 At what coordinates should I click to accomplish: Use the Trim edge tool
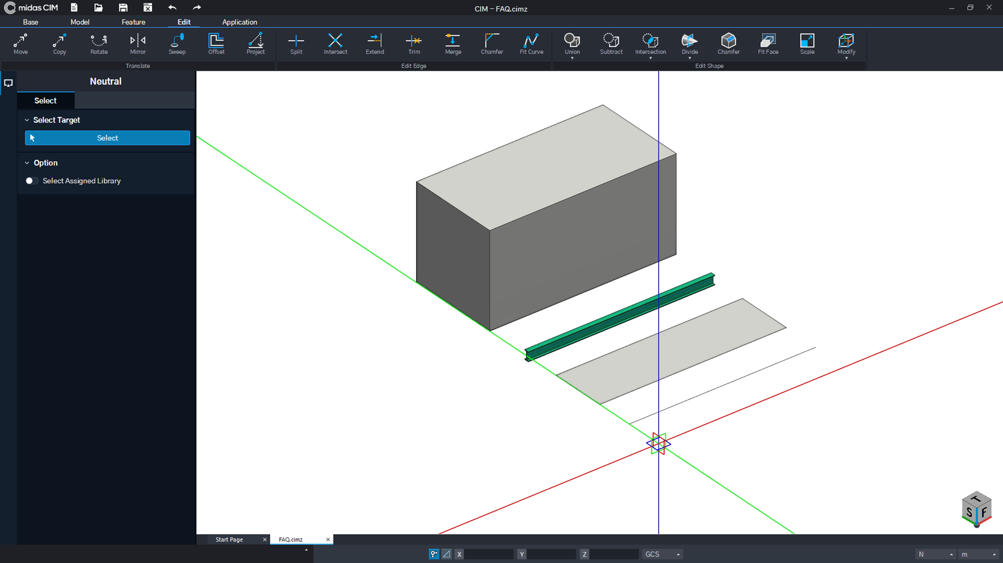[414, 44]
